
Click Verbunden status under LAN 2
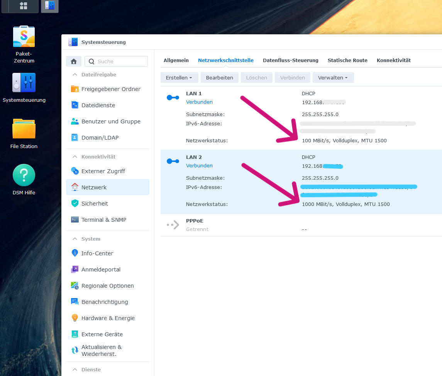tap(199, 165)
